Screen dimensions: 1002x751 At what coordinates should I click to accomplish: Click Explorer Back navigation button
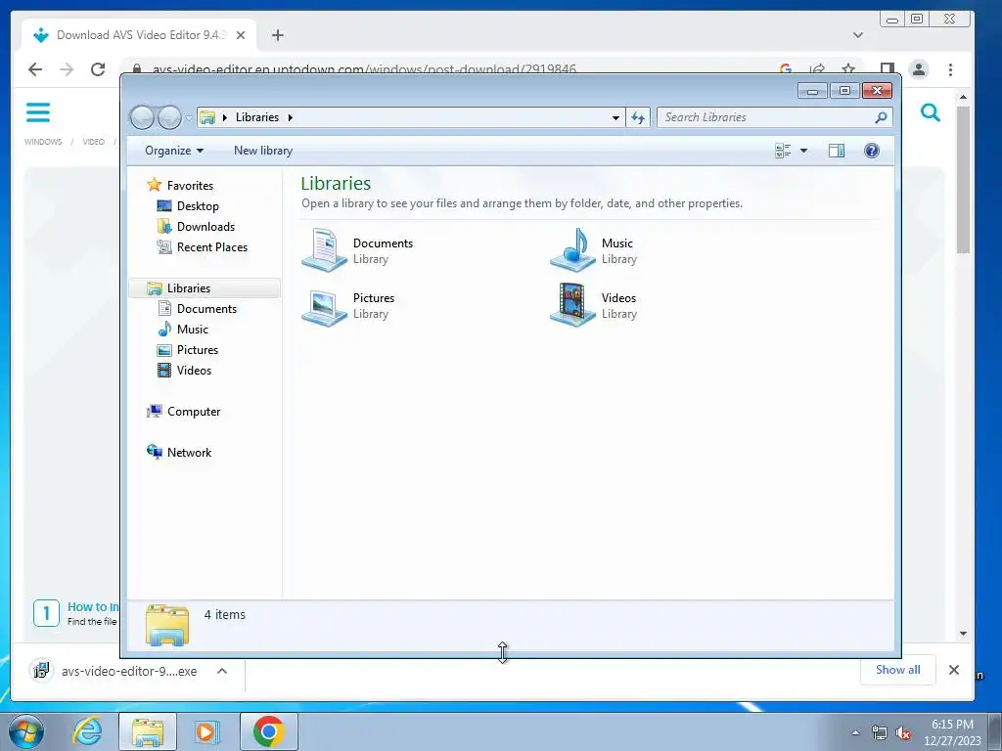(141, 117)
